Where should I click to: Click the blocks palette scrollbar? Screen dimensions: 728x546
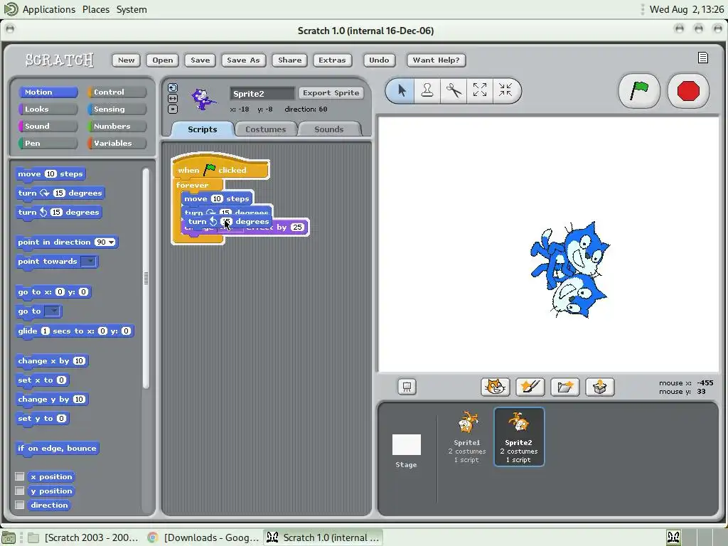(146, 278)
